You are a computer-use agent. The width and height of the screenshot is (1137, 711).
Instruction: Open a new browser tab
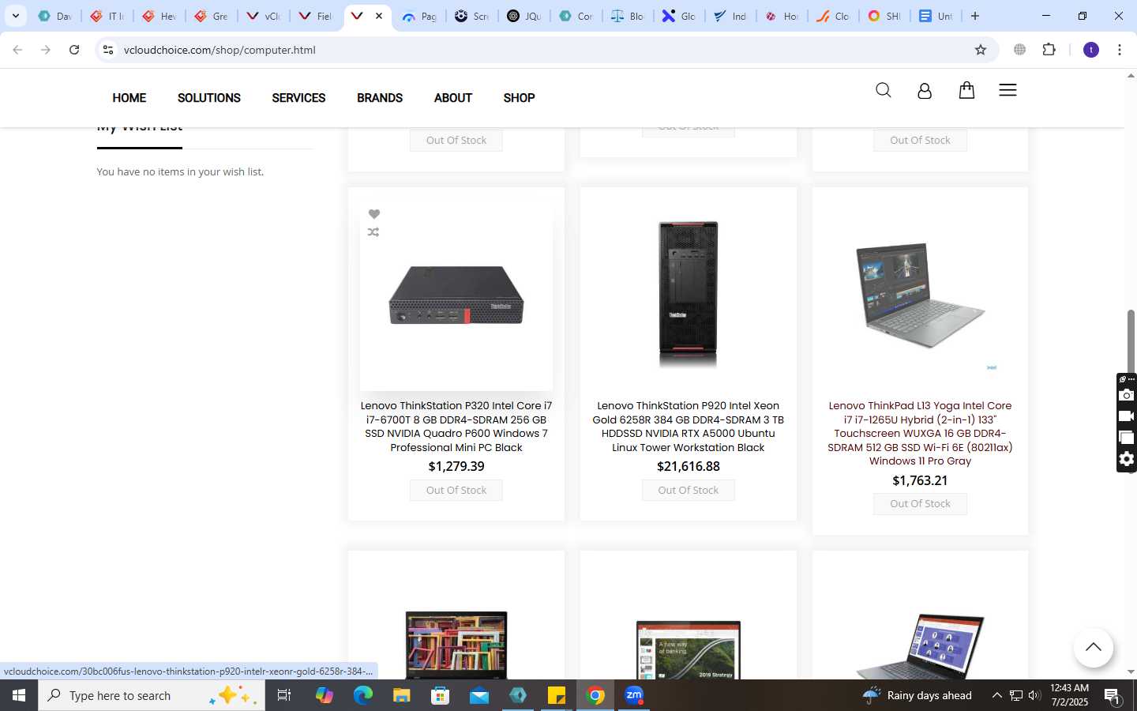pyautogui.click(x=975, y=16)
